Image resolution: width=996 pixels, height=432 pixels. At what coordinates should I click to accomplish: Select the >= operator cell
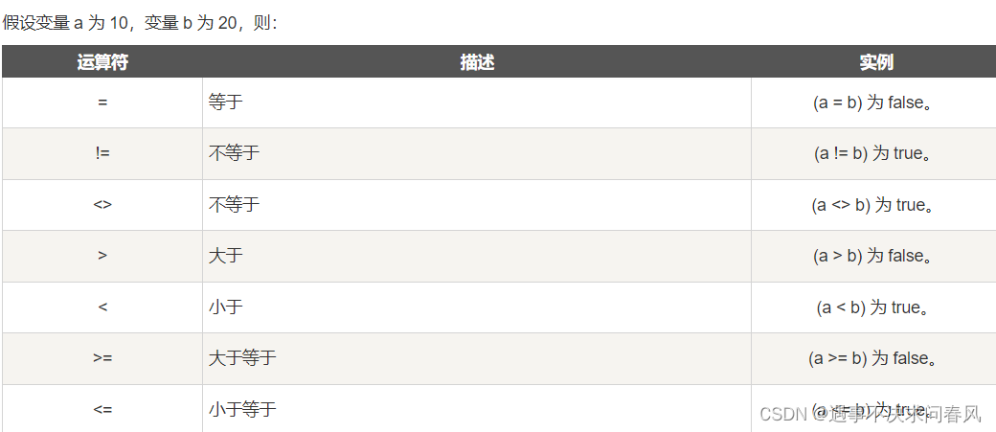(x=102, y=358)
